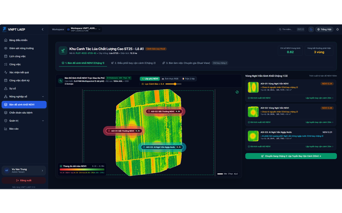
Task: Click the NDVI 0.31 value
Action: [327, 132]
